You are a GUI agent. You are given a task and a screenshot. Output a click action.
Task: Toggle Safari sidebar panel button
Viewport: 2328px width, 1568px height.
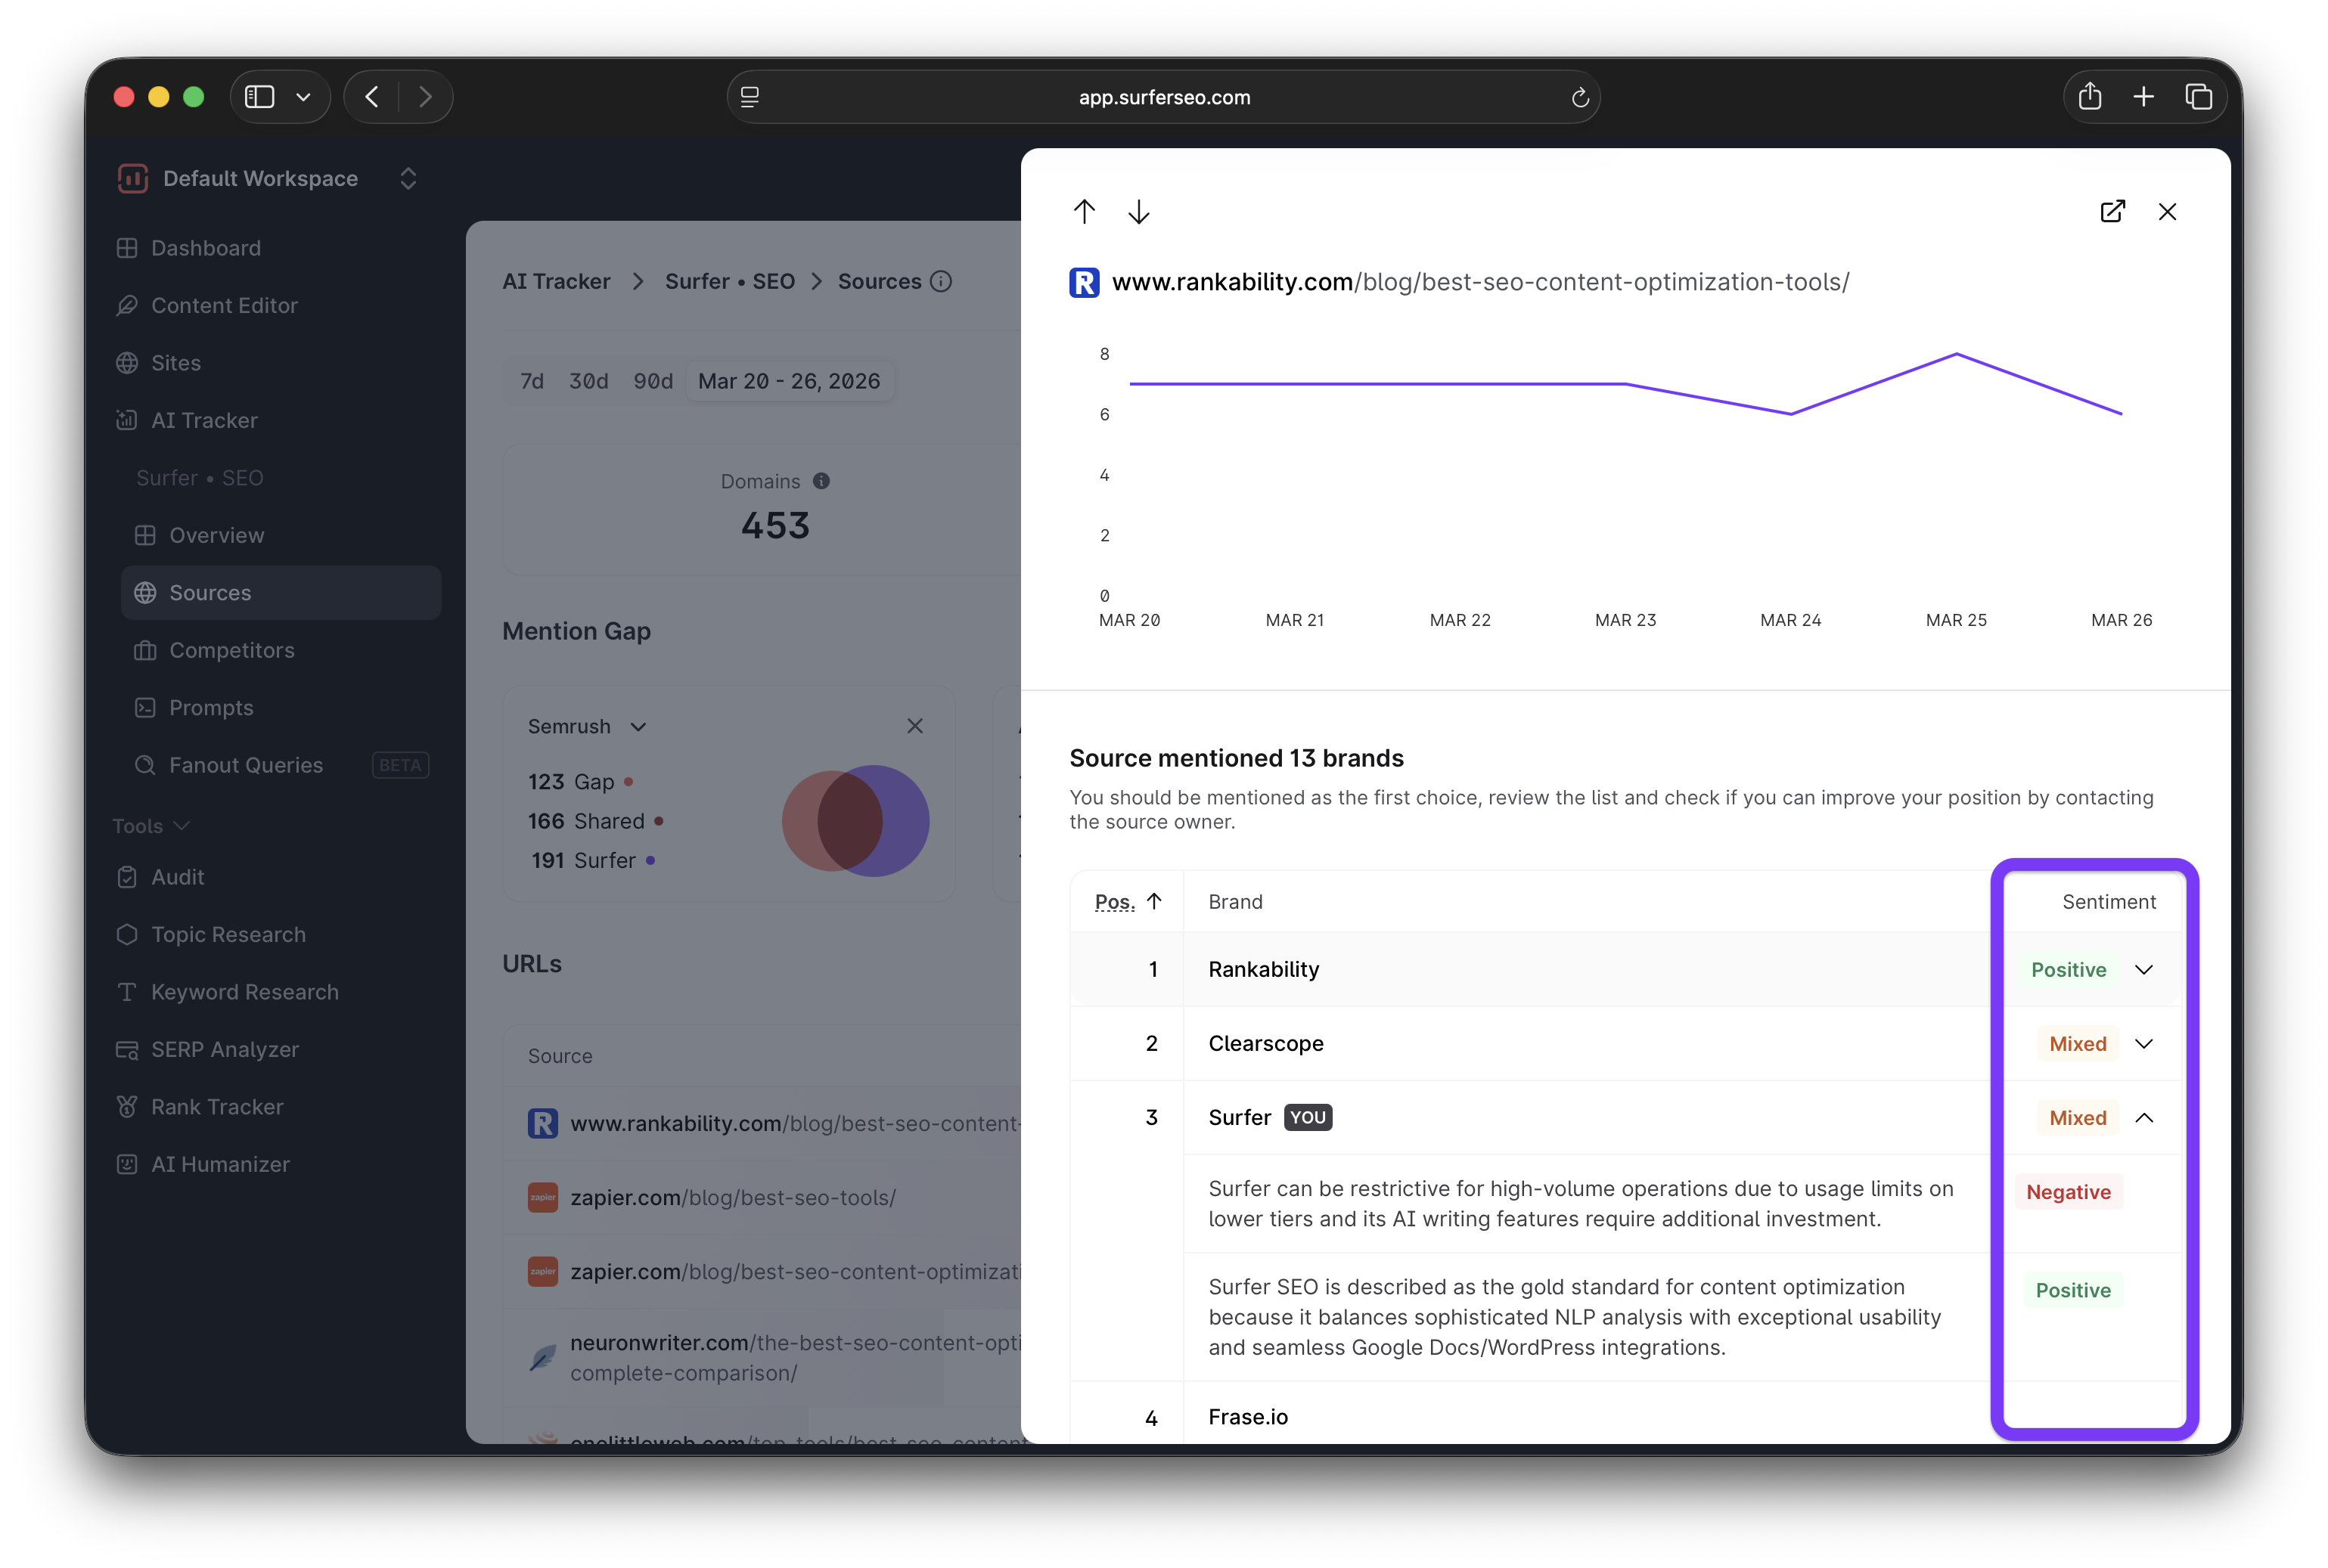tap(260, 97)
